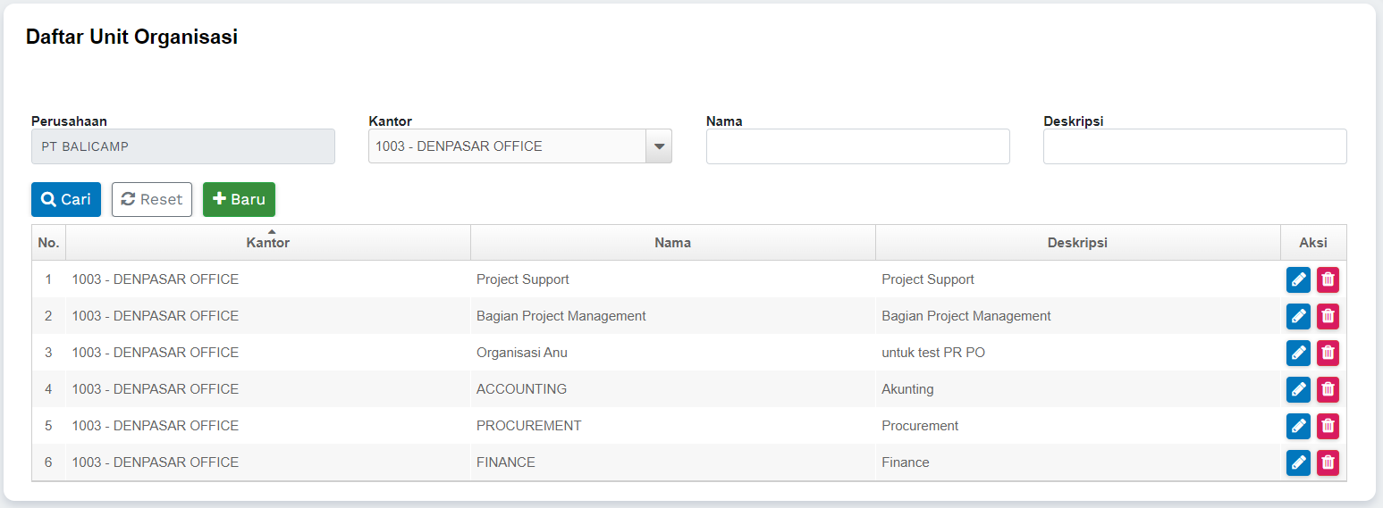The width and height of the screenshot is (1383, 508).
Task: Delete the FINANCE unit row
Action: 1328,462
